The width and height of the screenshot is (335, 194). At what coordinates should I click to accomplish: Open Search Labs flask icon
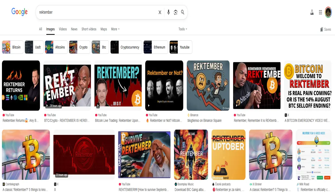pyautogui.click(x=312, y=12)
